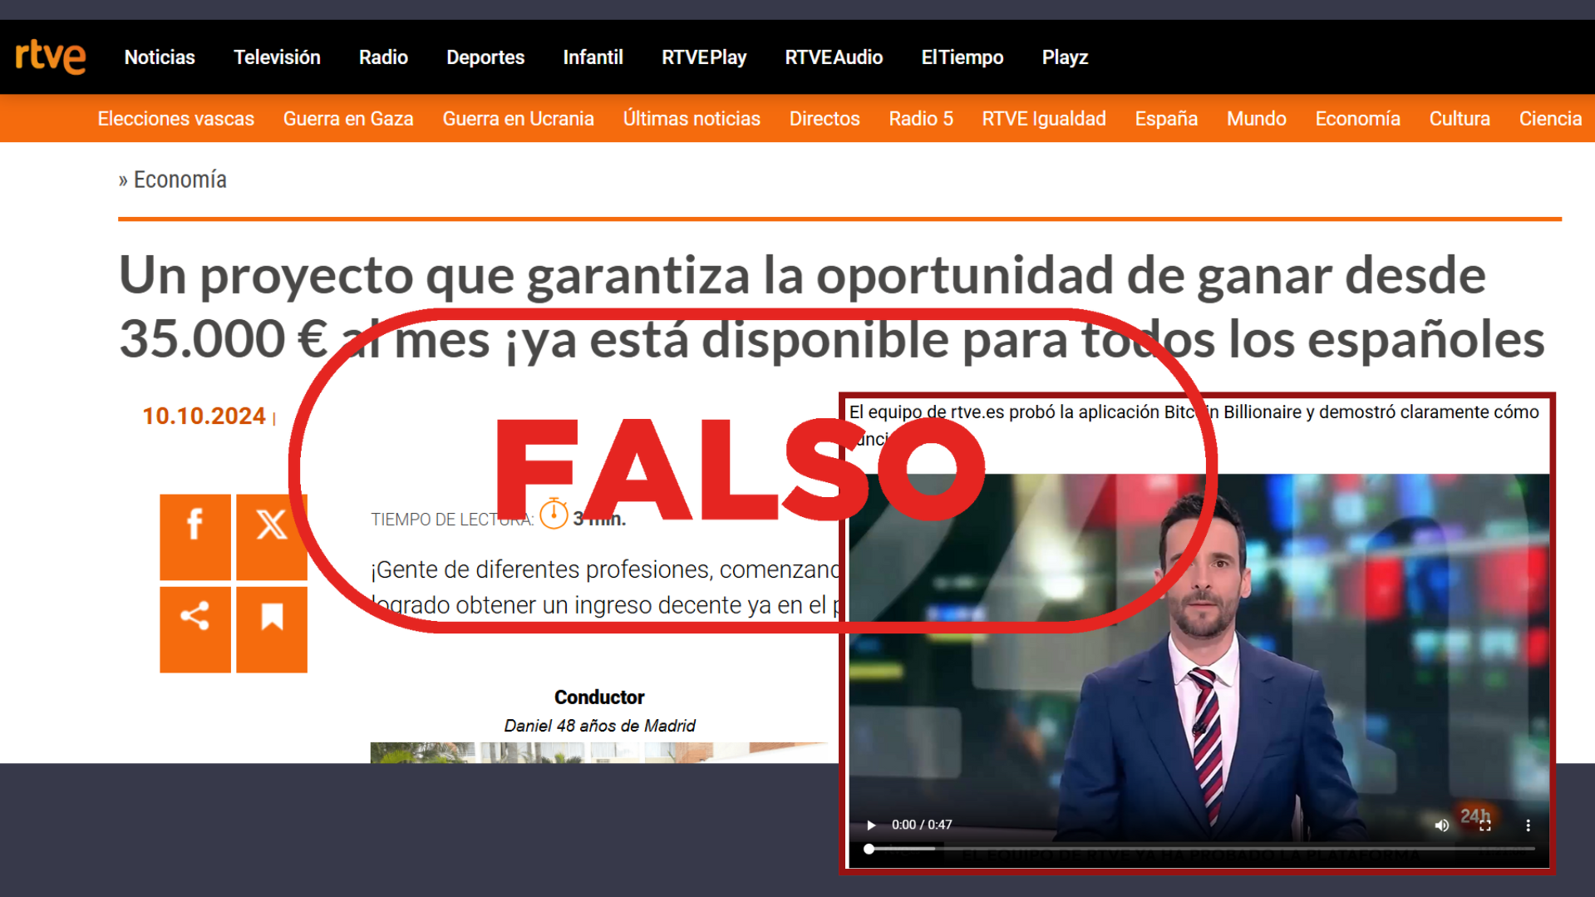Click the Economía breadcrumb link
This screenshot has width=1595, height=897.
point(180,179)
